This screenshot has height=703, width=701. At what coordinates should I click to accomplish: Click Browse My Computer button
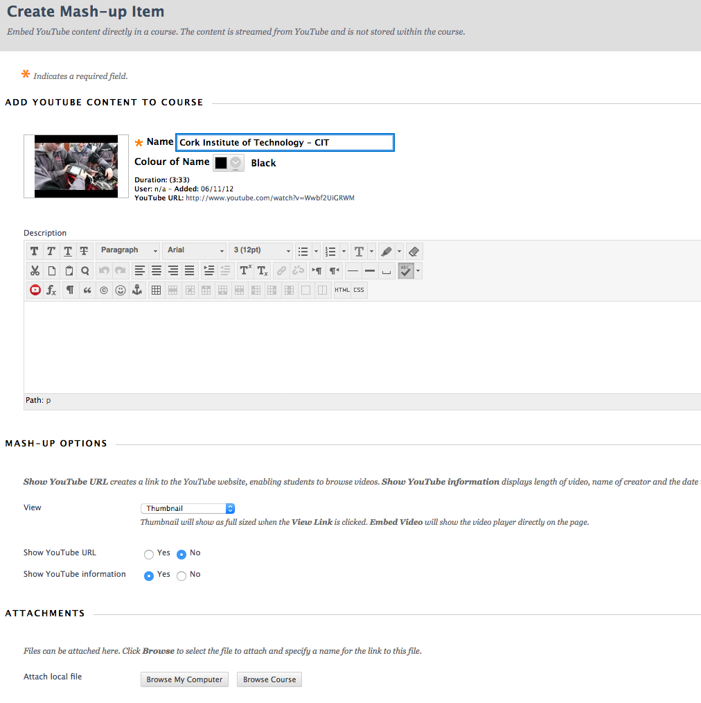point(184,679)
